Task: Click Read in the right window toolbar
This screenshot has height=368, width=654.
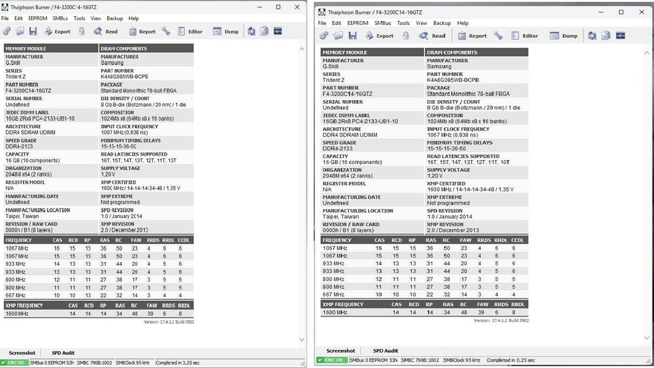Action: (432, 36)
